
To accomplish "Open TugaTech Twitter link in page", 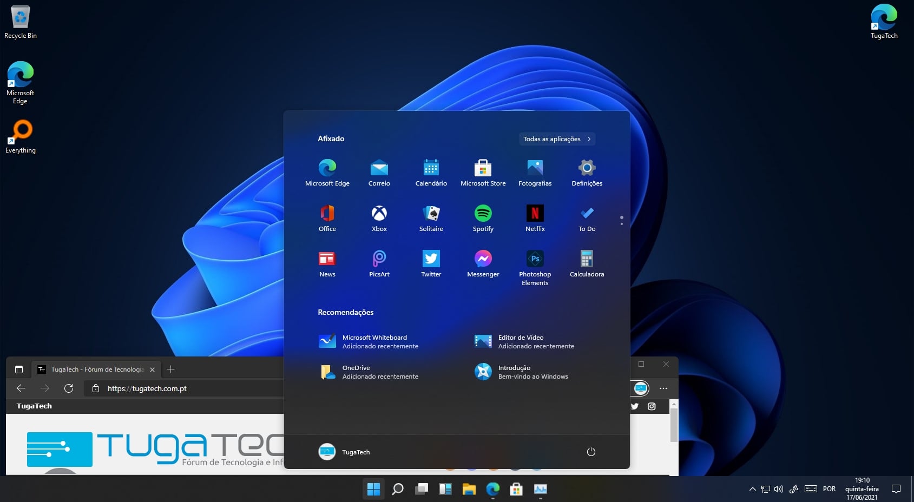I will [635, 406].
